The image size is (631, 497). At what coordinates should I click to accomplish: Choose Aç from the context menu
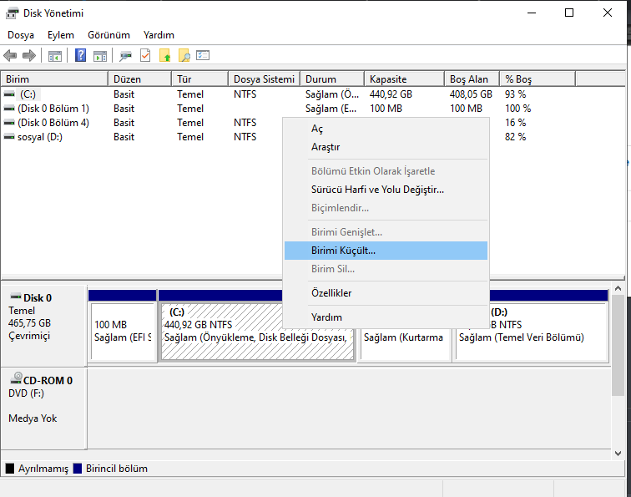[386, 129]
